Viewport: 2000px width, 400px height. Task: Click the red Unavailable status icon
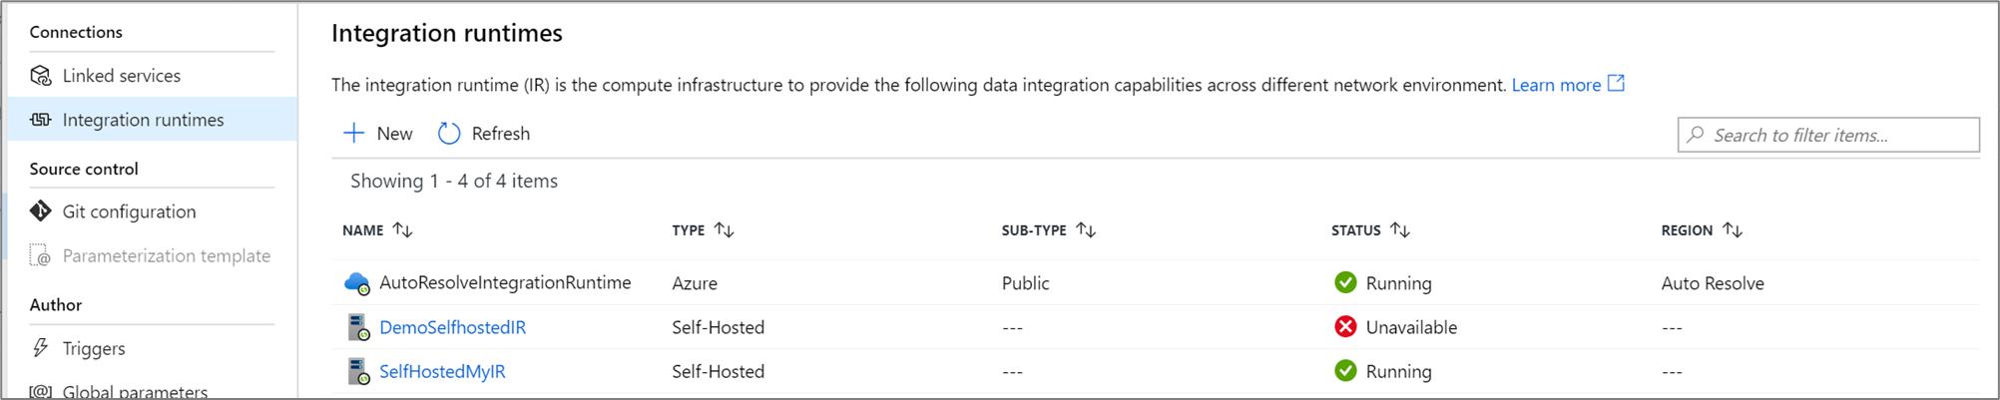1345,327
